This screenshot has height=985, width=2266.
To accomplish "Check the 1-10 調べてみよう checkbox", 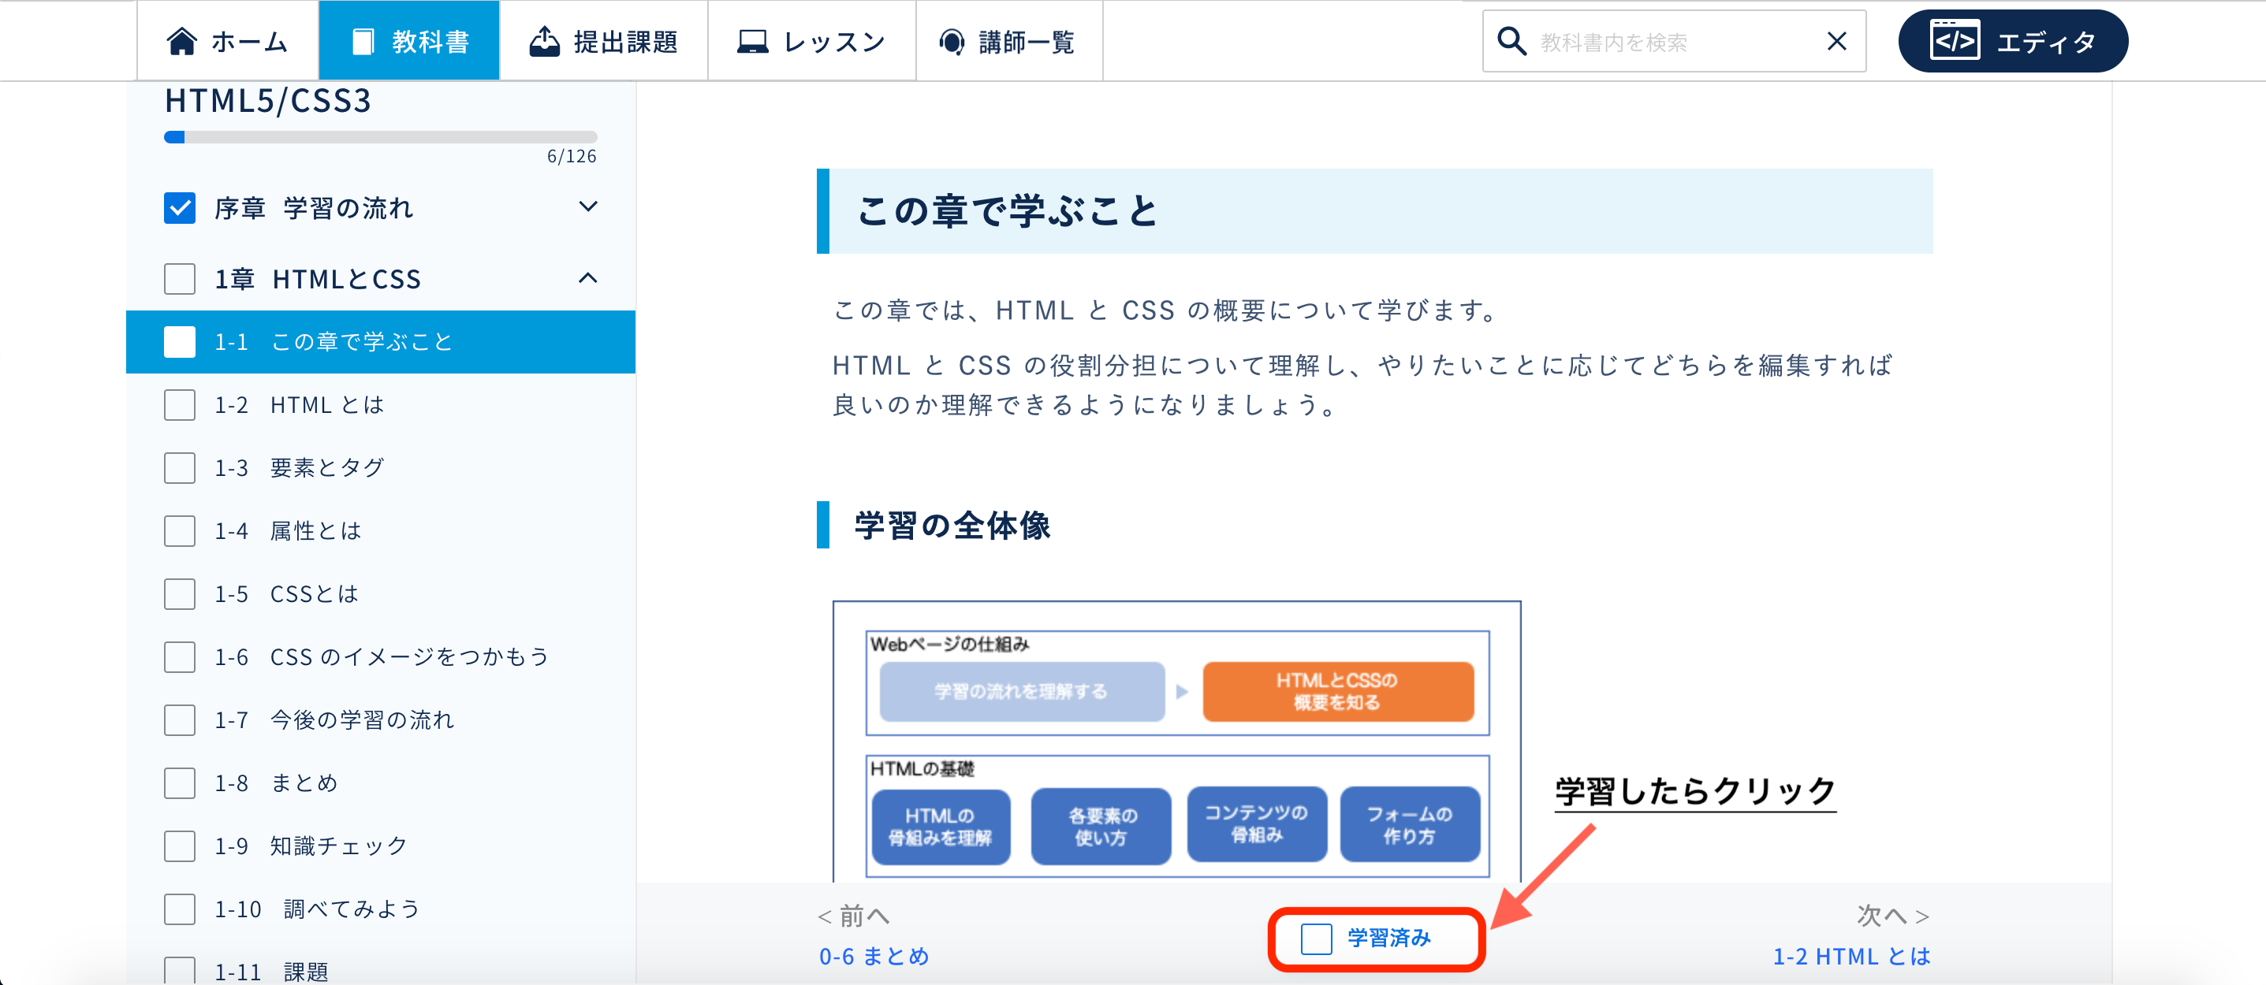I will [180, 909].
